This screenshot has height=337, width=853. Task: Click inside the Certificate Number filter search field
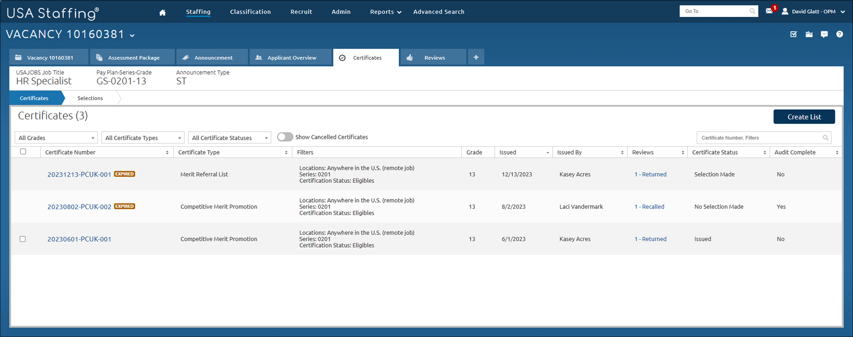(757, 137)
